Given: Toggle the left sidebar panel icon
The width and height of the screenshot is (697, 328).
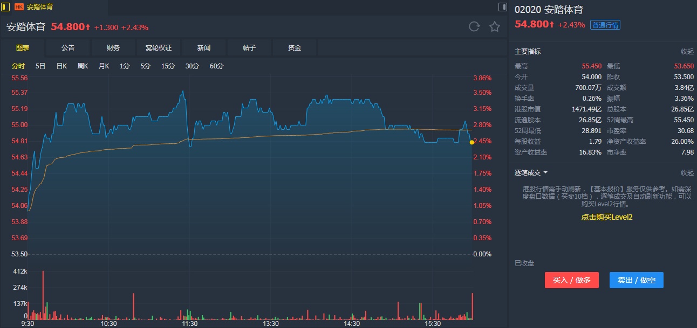Looking at the screenshot, I should click(6, 7).
